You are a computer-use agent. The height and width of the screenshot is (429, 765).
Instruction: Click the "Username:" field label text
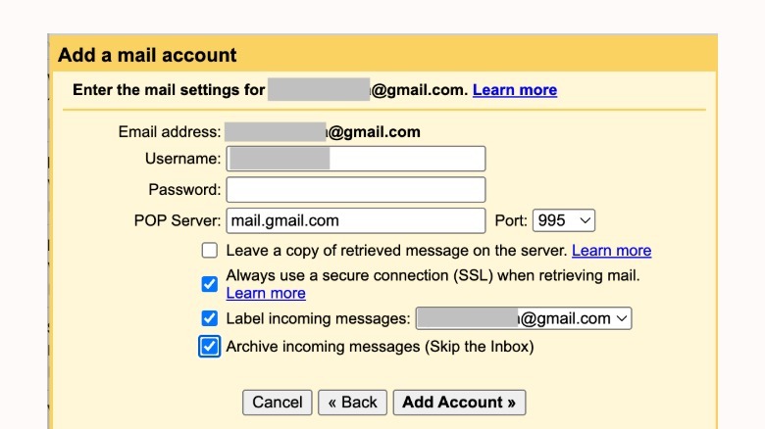point(181,159)
